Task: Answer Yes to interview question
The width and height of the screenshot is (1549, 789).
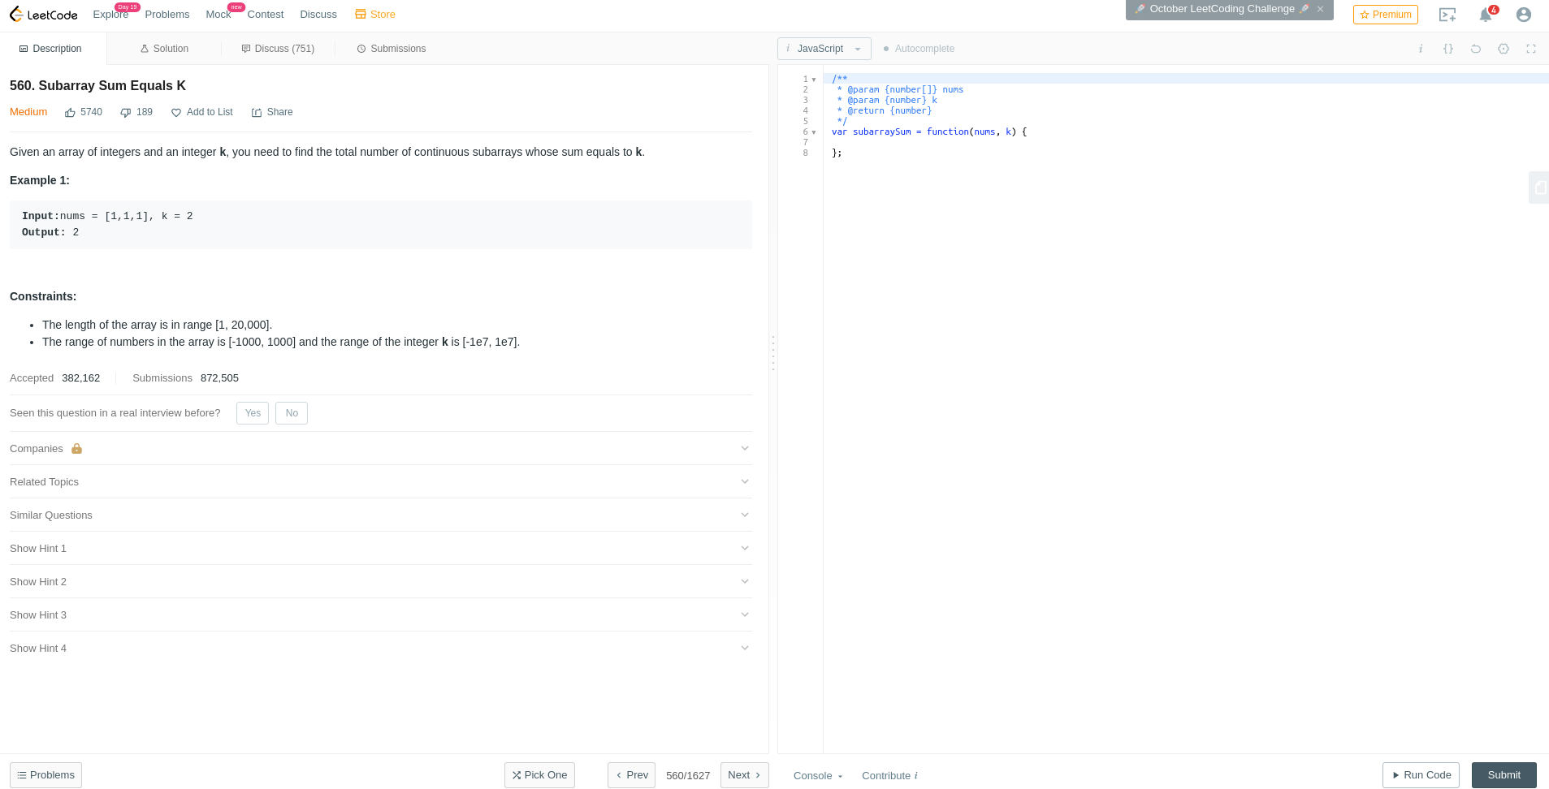Action: click(x=253, y=413)
